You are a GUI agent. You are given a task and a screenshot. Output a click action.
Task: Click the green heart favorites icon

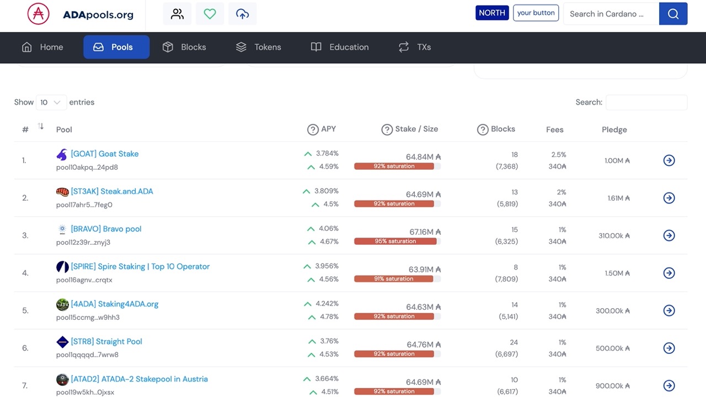(210, 14)
